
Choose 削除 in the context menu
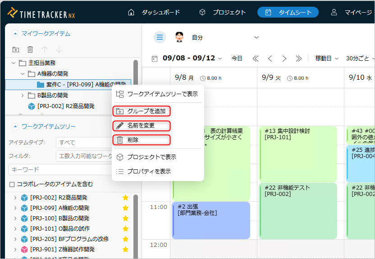[x=141, y=140]
